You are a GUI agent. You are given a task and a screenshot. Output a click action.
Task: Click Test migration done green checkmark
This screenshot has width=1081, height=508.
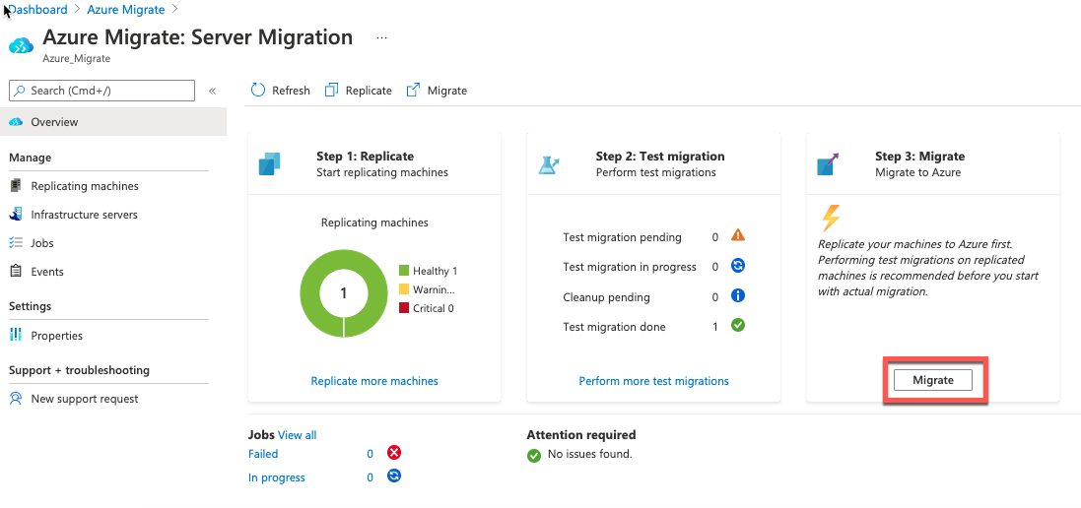[x=738, y=325]
